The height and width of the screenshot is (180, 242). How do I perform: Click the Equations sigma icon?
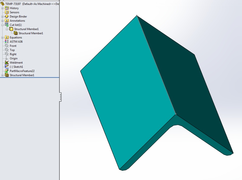(7, 37)
